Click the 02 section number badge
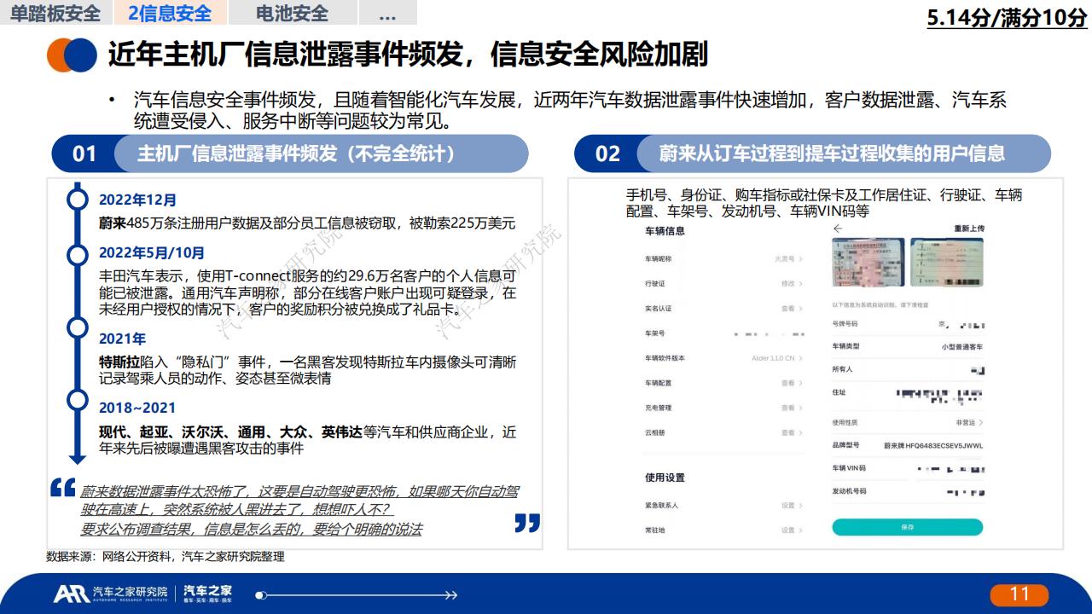Image resolution: width=1092 pixels, height=614 pixels. (x=607, y=153)
